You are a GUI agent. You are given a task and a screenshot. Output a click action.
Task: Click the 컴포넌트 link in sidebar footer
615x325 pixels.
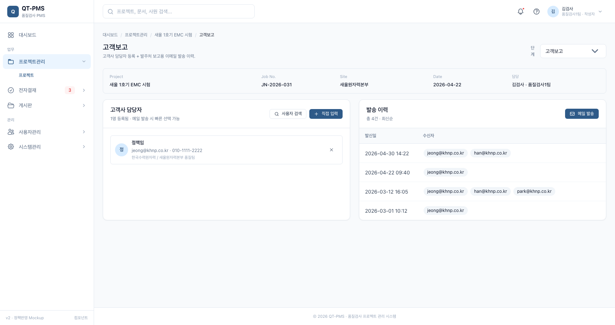pos(81,318)
